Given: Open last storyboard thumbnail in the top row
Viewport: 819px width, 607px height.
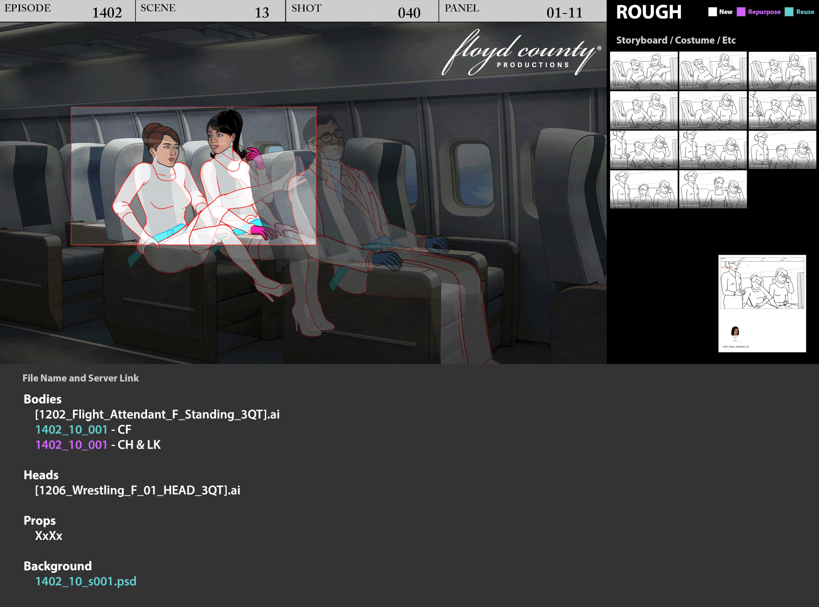Looking at the screenshot, I should (x=782, y=70).
